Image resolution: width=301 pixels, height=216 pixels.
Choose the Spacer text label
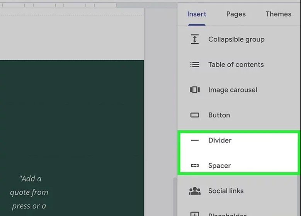pyautogui.click(x=219, y=166)
